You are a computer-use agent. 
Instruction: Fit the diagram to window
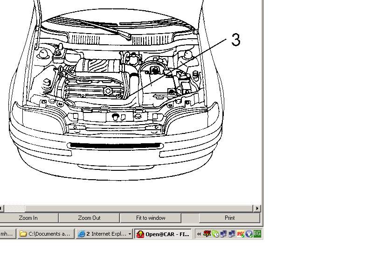click(151, 218)
